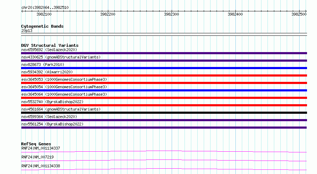This screenshot has width=317, height=174.
Task: Click ruler position 3982500
Action: (x=299, y=14)
